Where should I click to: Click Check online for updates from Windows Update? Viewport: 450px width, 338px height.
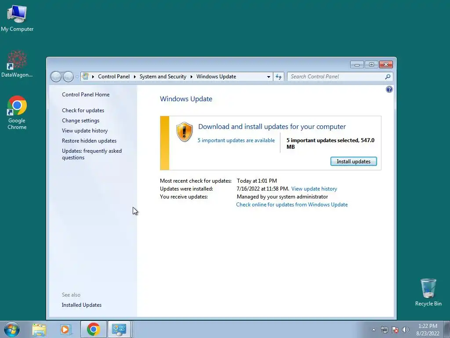point(292,205)
